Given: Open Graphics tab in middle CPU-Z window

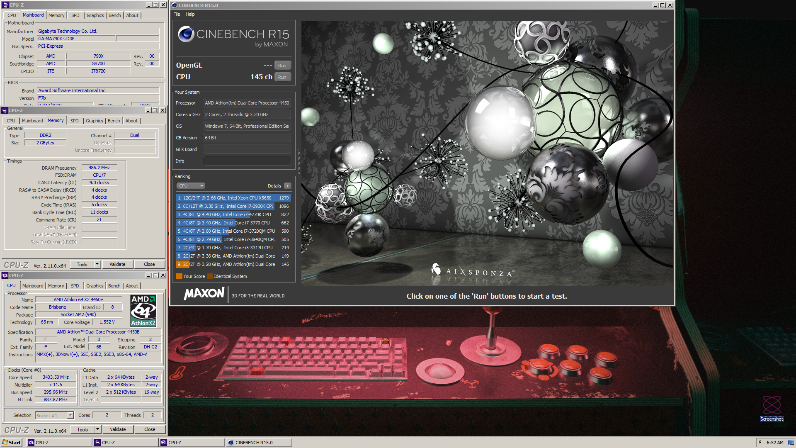Looking at the screenshot, I should pyautogui.click(x=95, y=121).
